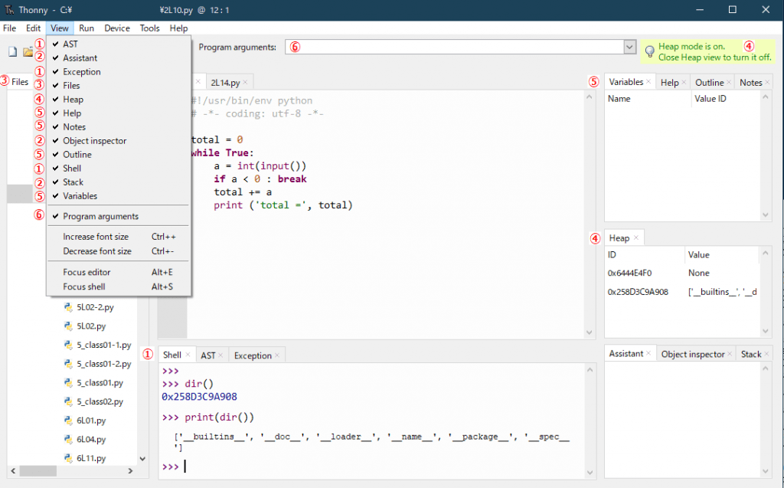Toggle Stack visibility in the View menu
The width and height of the screenshot is (784, 488).
click(73, 182)
